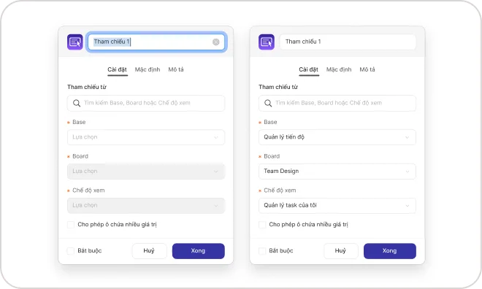The image size is (482, 289).
Task: Click the 'Tìm kiếm Base, Board' search box on left
Action: pos(146,103)
